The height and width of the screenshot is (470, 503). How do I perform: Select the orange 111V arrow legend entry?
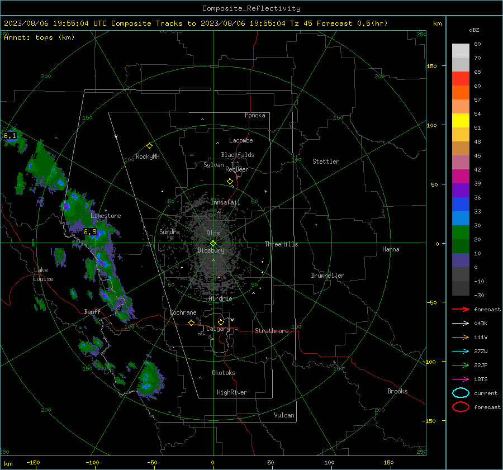[x=461, y=337]
